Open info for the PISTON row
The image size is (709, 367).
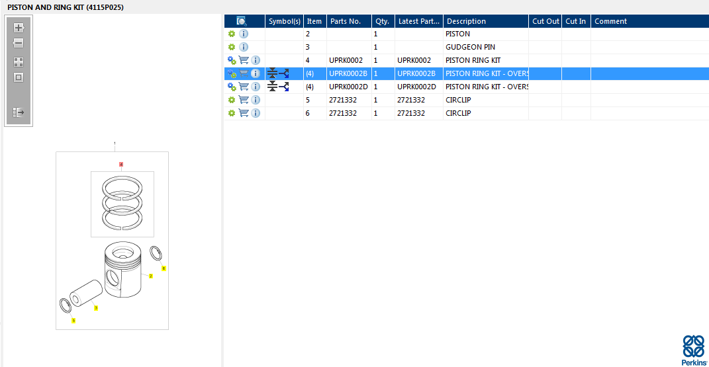(244, 34)
